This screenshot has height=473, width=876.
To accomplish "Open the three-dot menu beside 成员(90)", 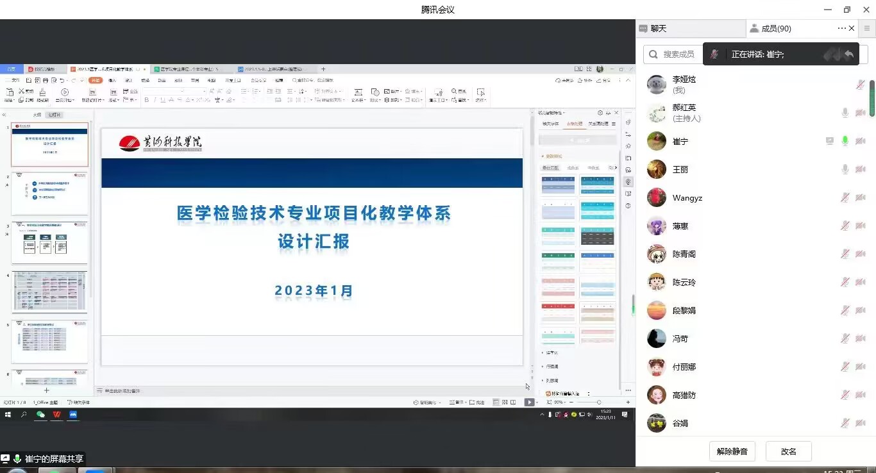I will pos(842,28).
